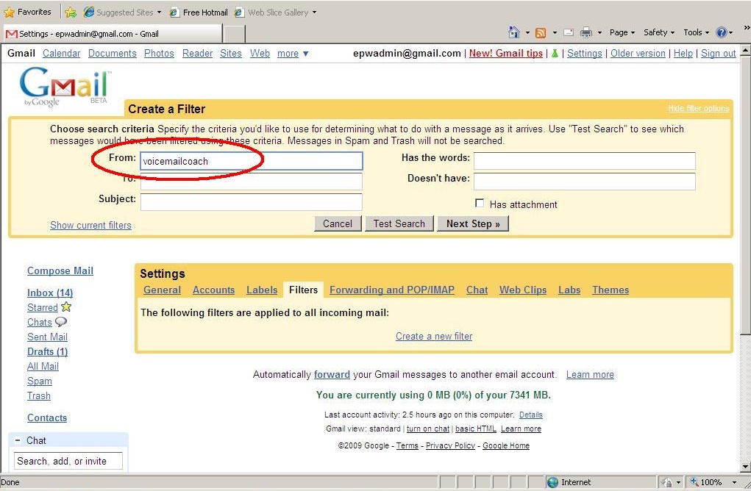Click the account activity Details link
This screenshot has height=491, width=751.
coord(530,415)
